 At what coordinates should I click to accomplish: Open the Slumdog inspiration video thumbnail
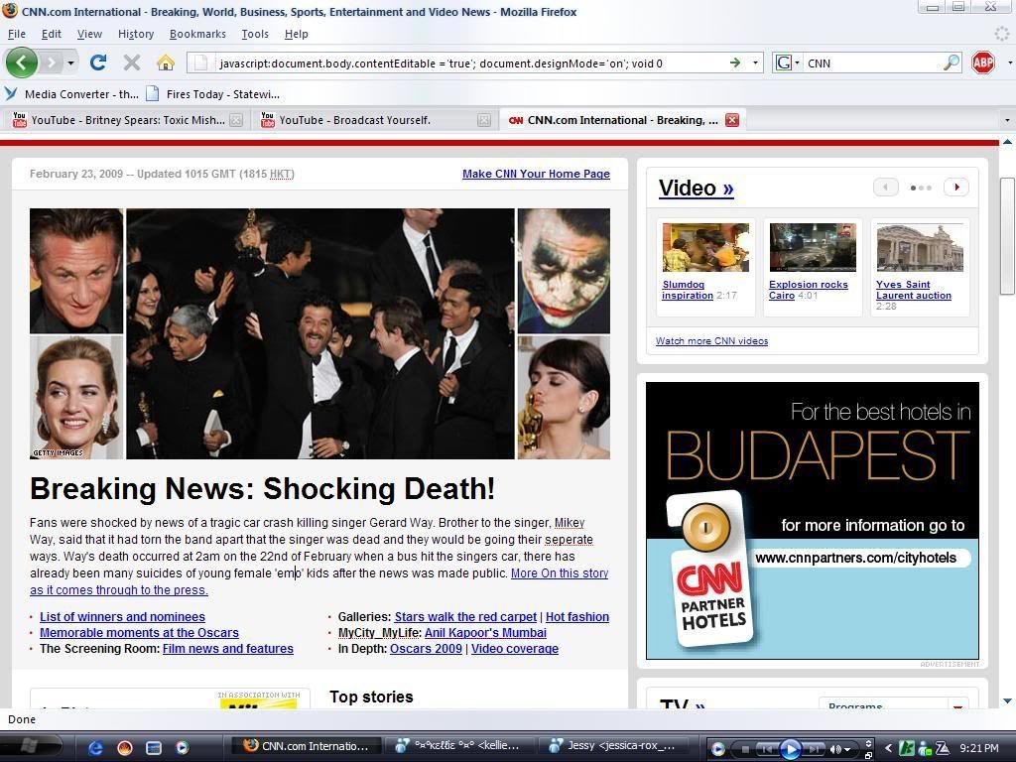pyautogui.click(x=705, y=247)
